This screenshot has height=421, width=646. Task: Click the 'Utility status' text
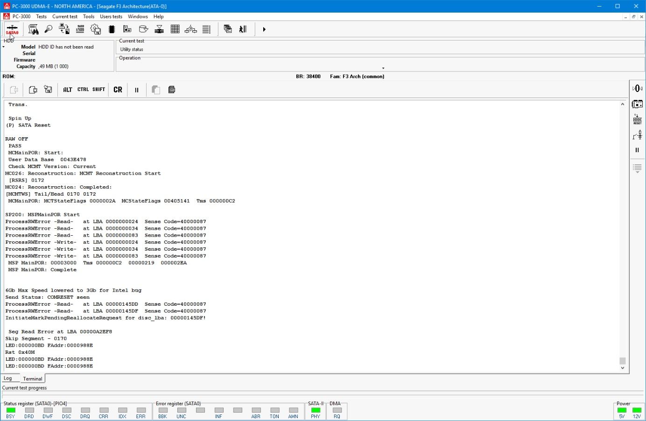coord(132,49)
